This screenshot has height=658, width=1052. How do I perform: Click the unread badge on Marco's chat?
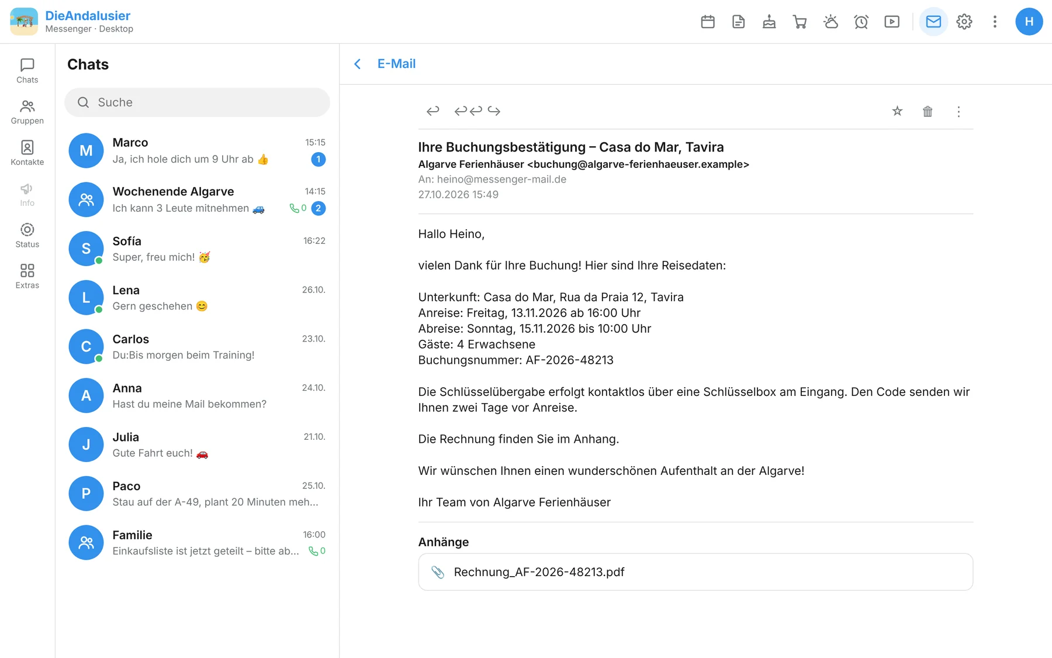point(319,159)
